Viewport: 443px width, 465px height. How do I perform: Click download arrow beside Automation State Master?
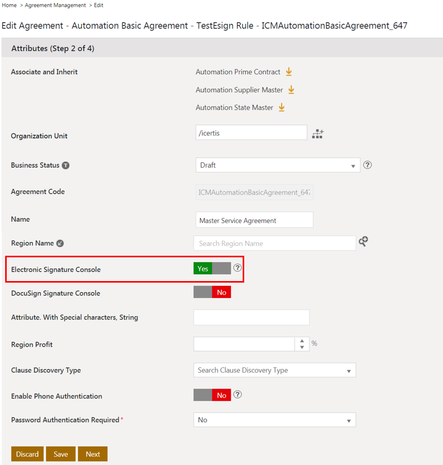[282, 107]
